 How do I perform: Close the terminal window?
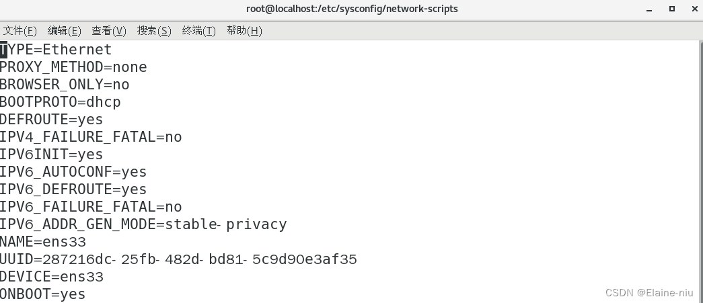click(690, 9)
